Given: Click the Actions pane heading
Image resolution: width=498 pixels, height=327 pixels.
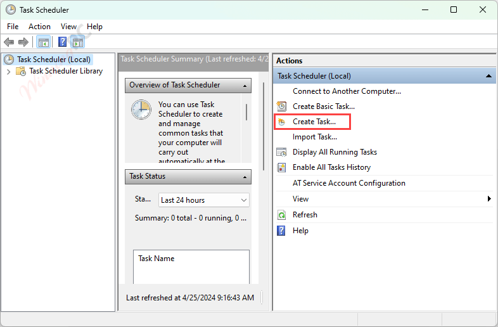Looking at the screenshot, I should 289,61.
